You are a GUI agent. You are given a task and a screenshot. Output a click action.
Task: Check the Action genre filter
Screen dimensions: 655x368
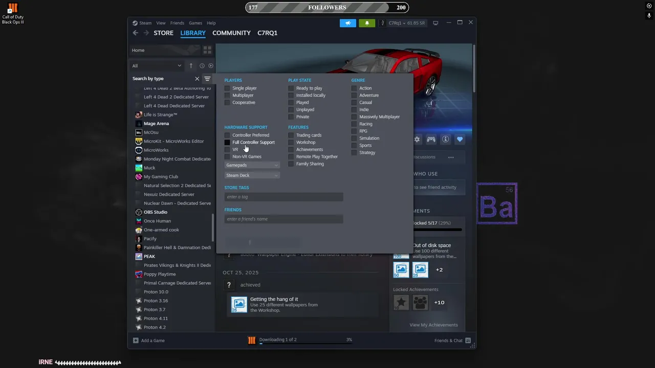pyautogui.click(x=354, y=88)
